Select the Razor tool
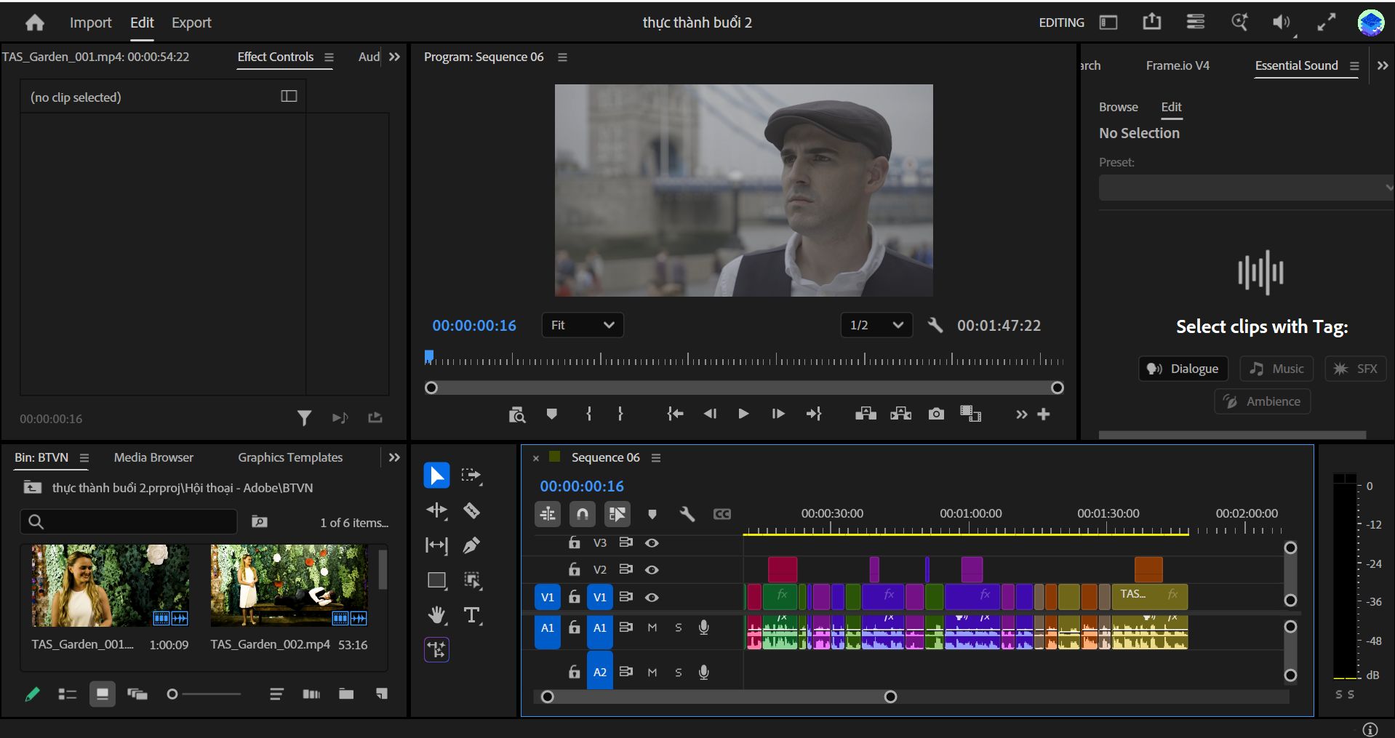Viewport: 1395px width, 738px height. tap(471, 510)
